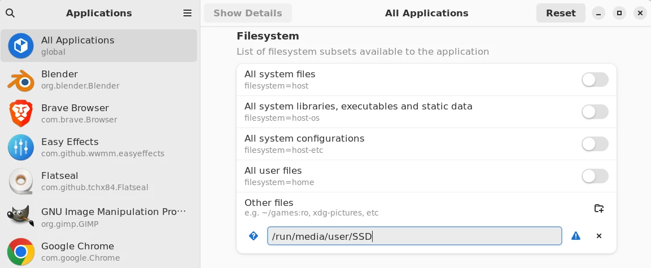Click the blue question mark icon beside path
The image size is (651, 268).
point(254,236)
